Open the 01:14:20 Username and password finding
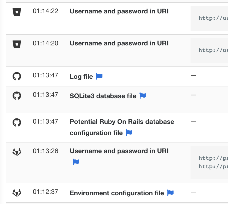The height and width of the screenshot is (204, 228). click(119, 43)
